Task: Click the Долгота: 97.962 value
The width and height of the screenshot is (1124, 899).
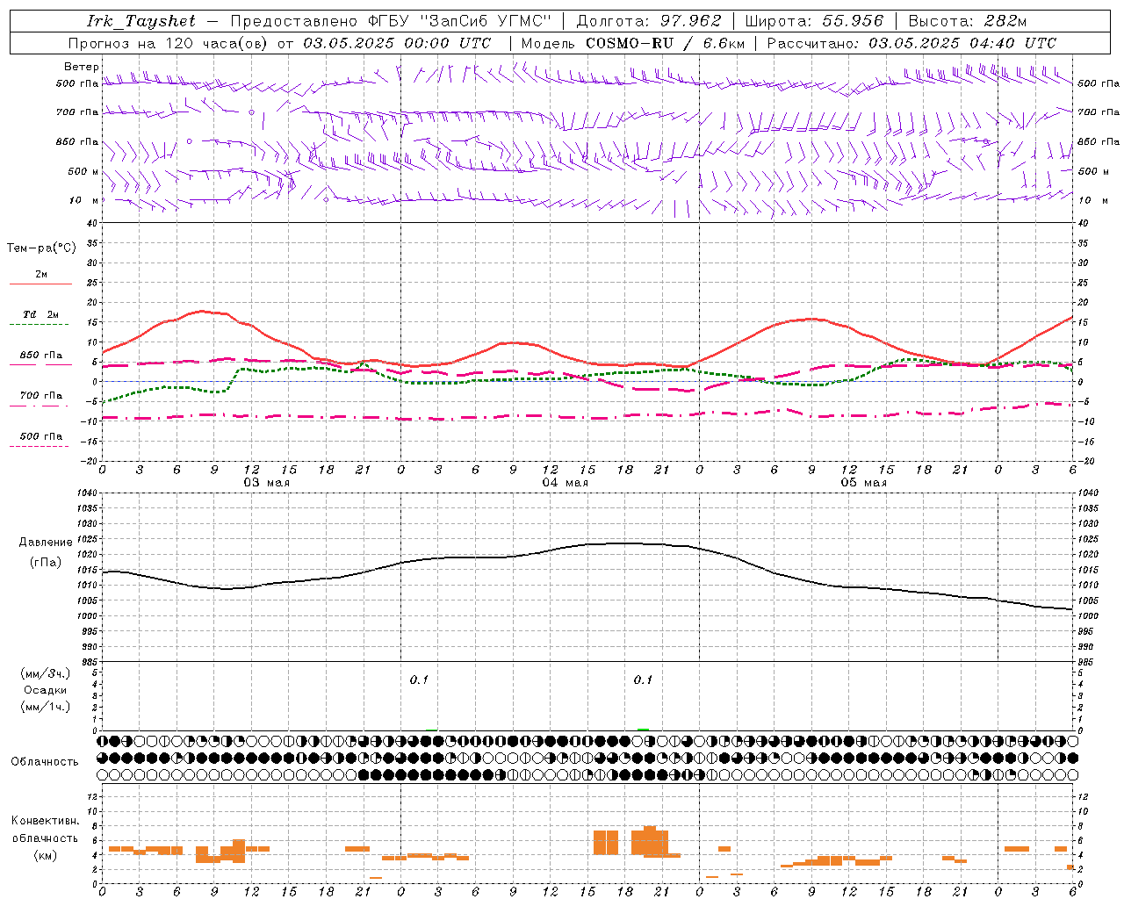Action: (x=648, y=21)
